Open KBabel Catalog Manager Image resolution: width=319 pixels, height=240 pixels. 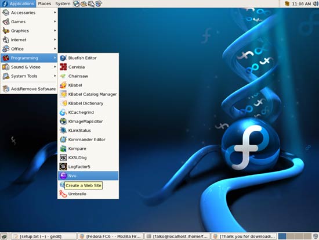pyautogui.click(x=88, y=94)
